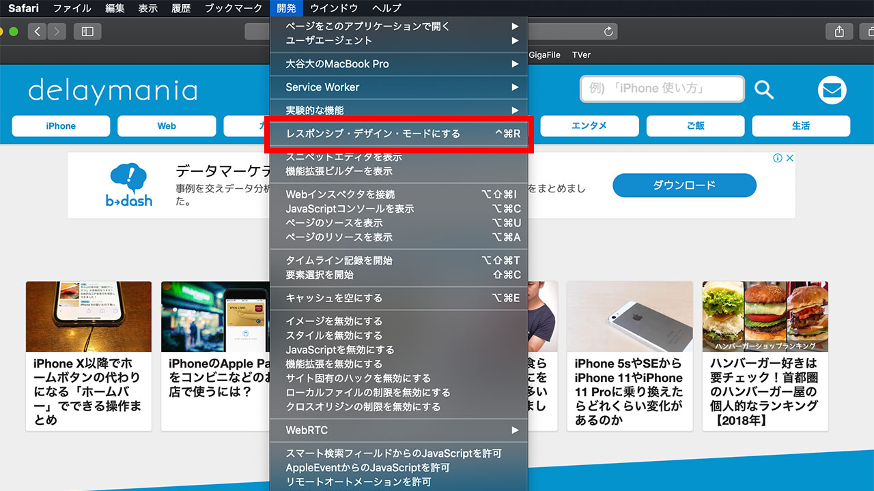Open the iPhone X以降でホームボタン article thumbnail
Image resolution: width=874 pixels, height=491 pixels.
(x=89, y=316)
